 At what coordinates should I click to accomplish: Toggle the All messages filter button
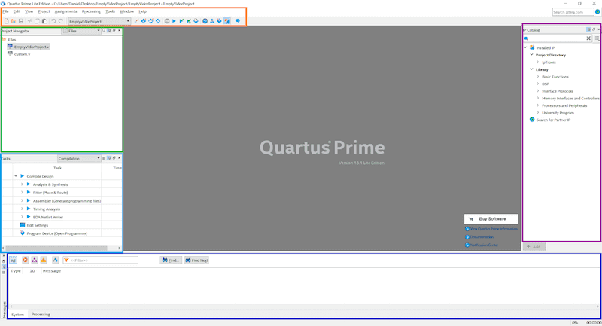14,260
